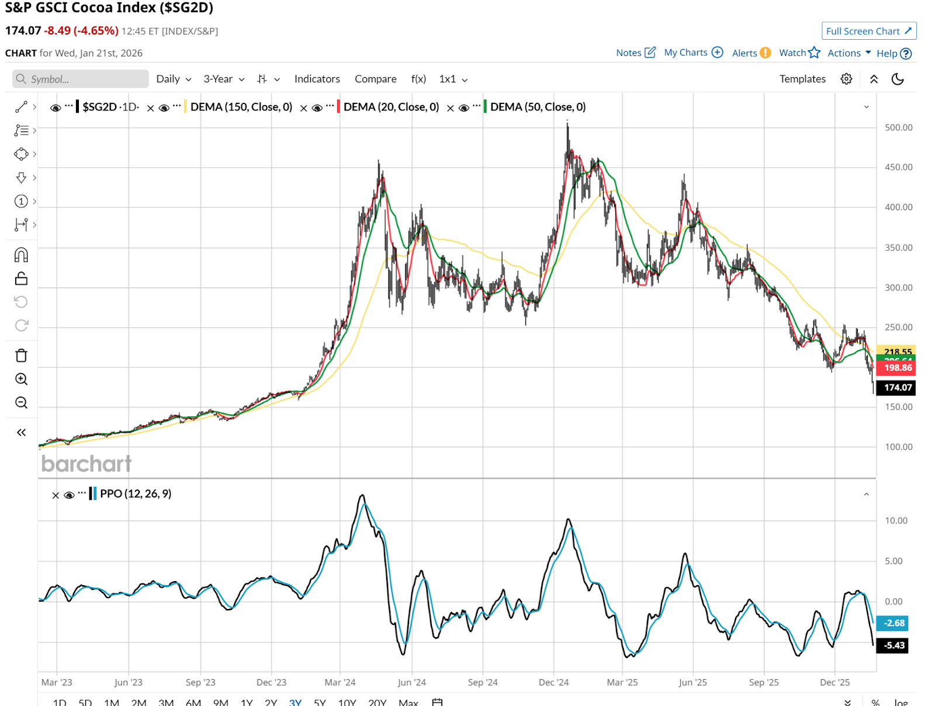Remove the PPO (12, 26, 9) indicator

pyautogui.click(x=56, y=495)
